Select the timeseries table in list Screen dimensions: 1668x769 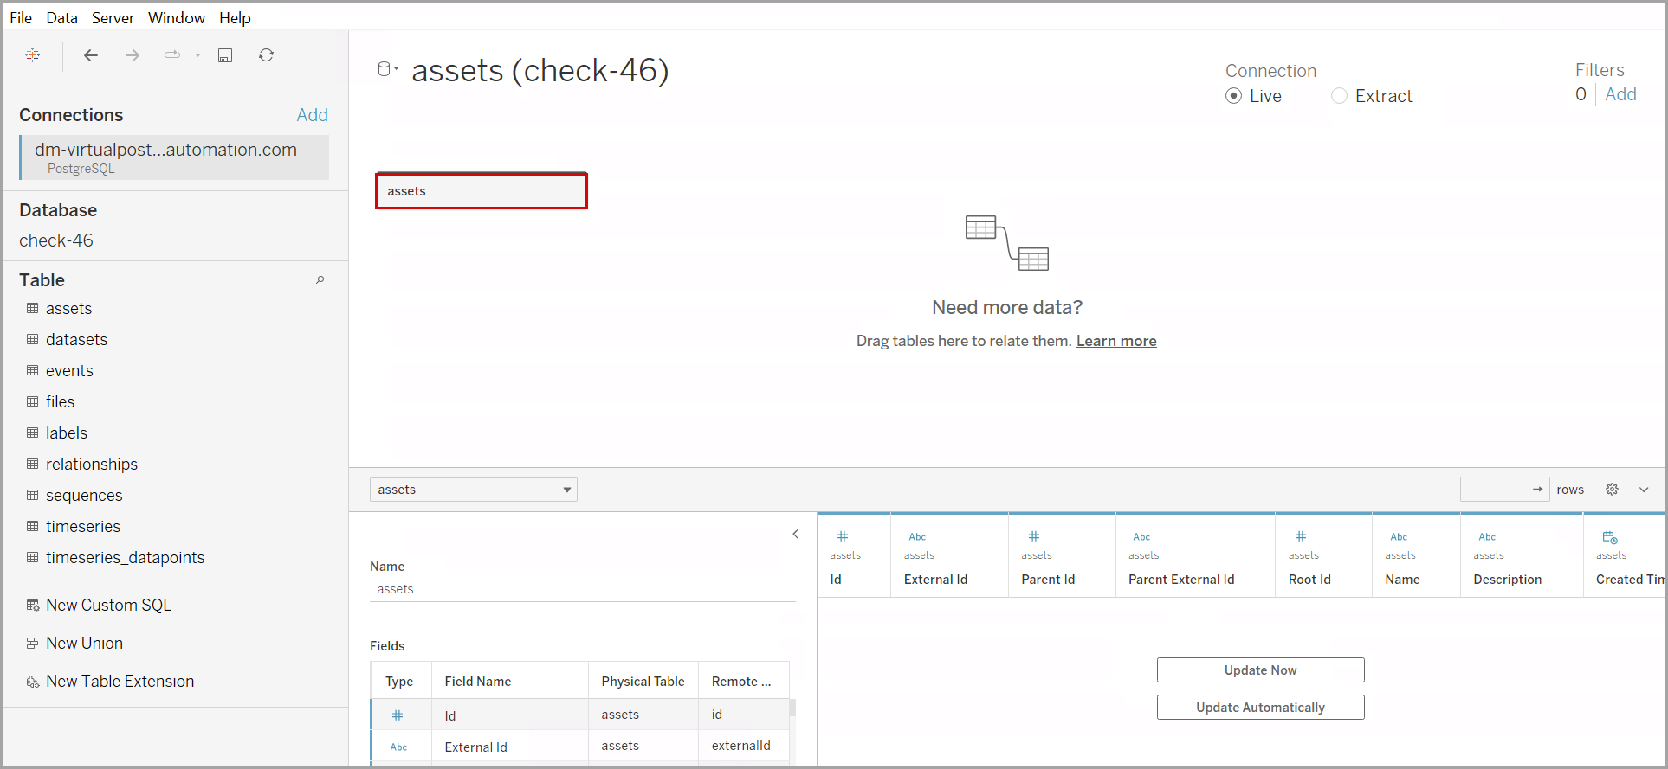(x=83, y=527)
